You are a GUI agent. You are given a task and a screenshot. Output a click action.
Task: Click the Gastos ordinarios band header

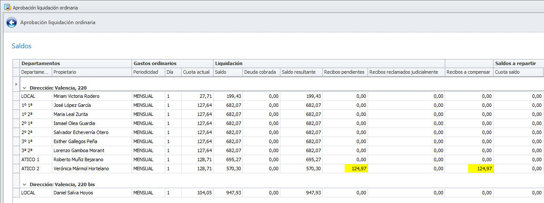coord(154,63)
